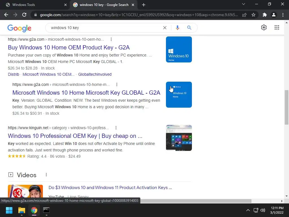Screen dimensions: 289x217
Task: Go to Google home via logo
Action: tap(19, 28)
